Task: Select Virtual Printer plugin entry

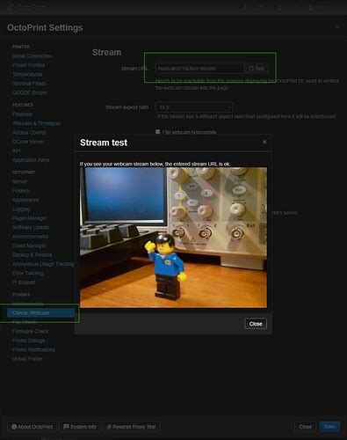Action: 27,359
